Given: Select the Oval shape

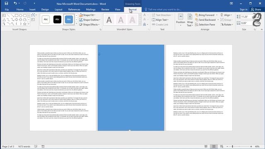Looking at the screenshot, I should click(21, 16).
